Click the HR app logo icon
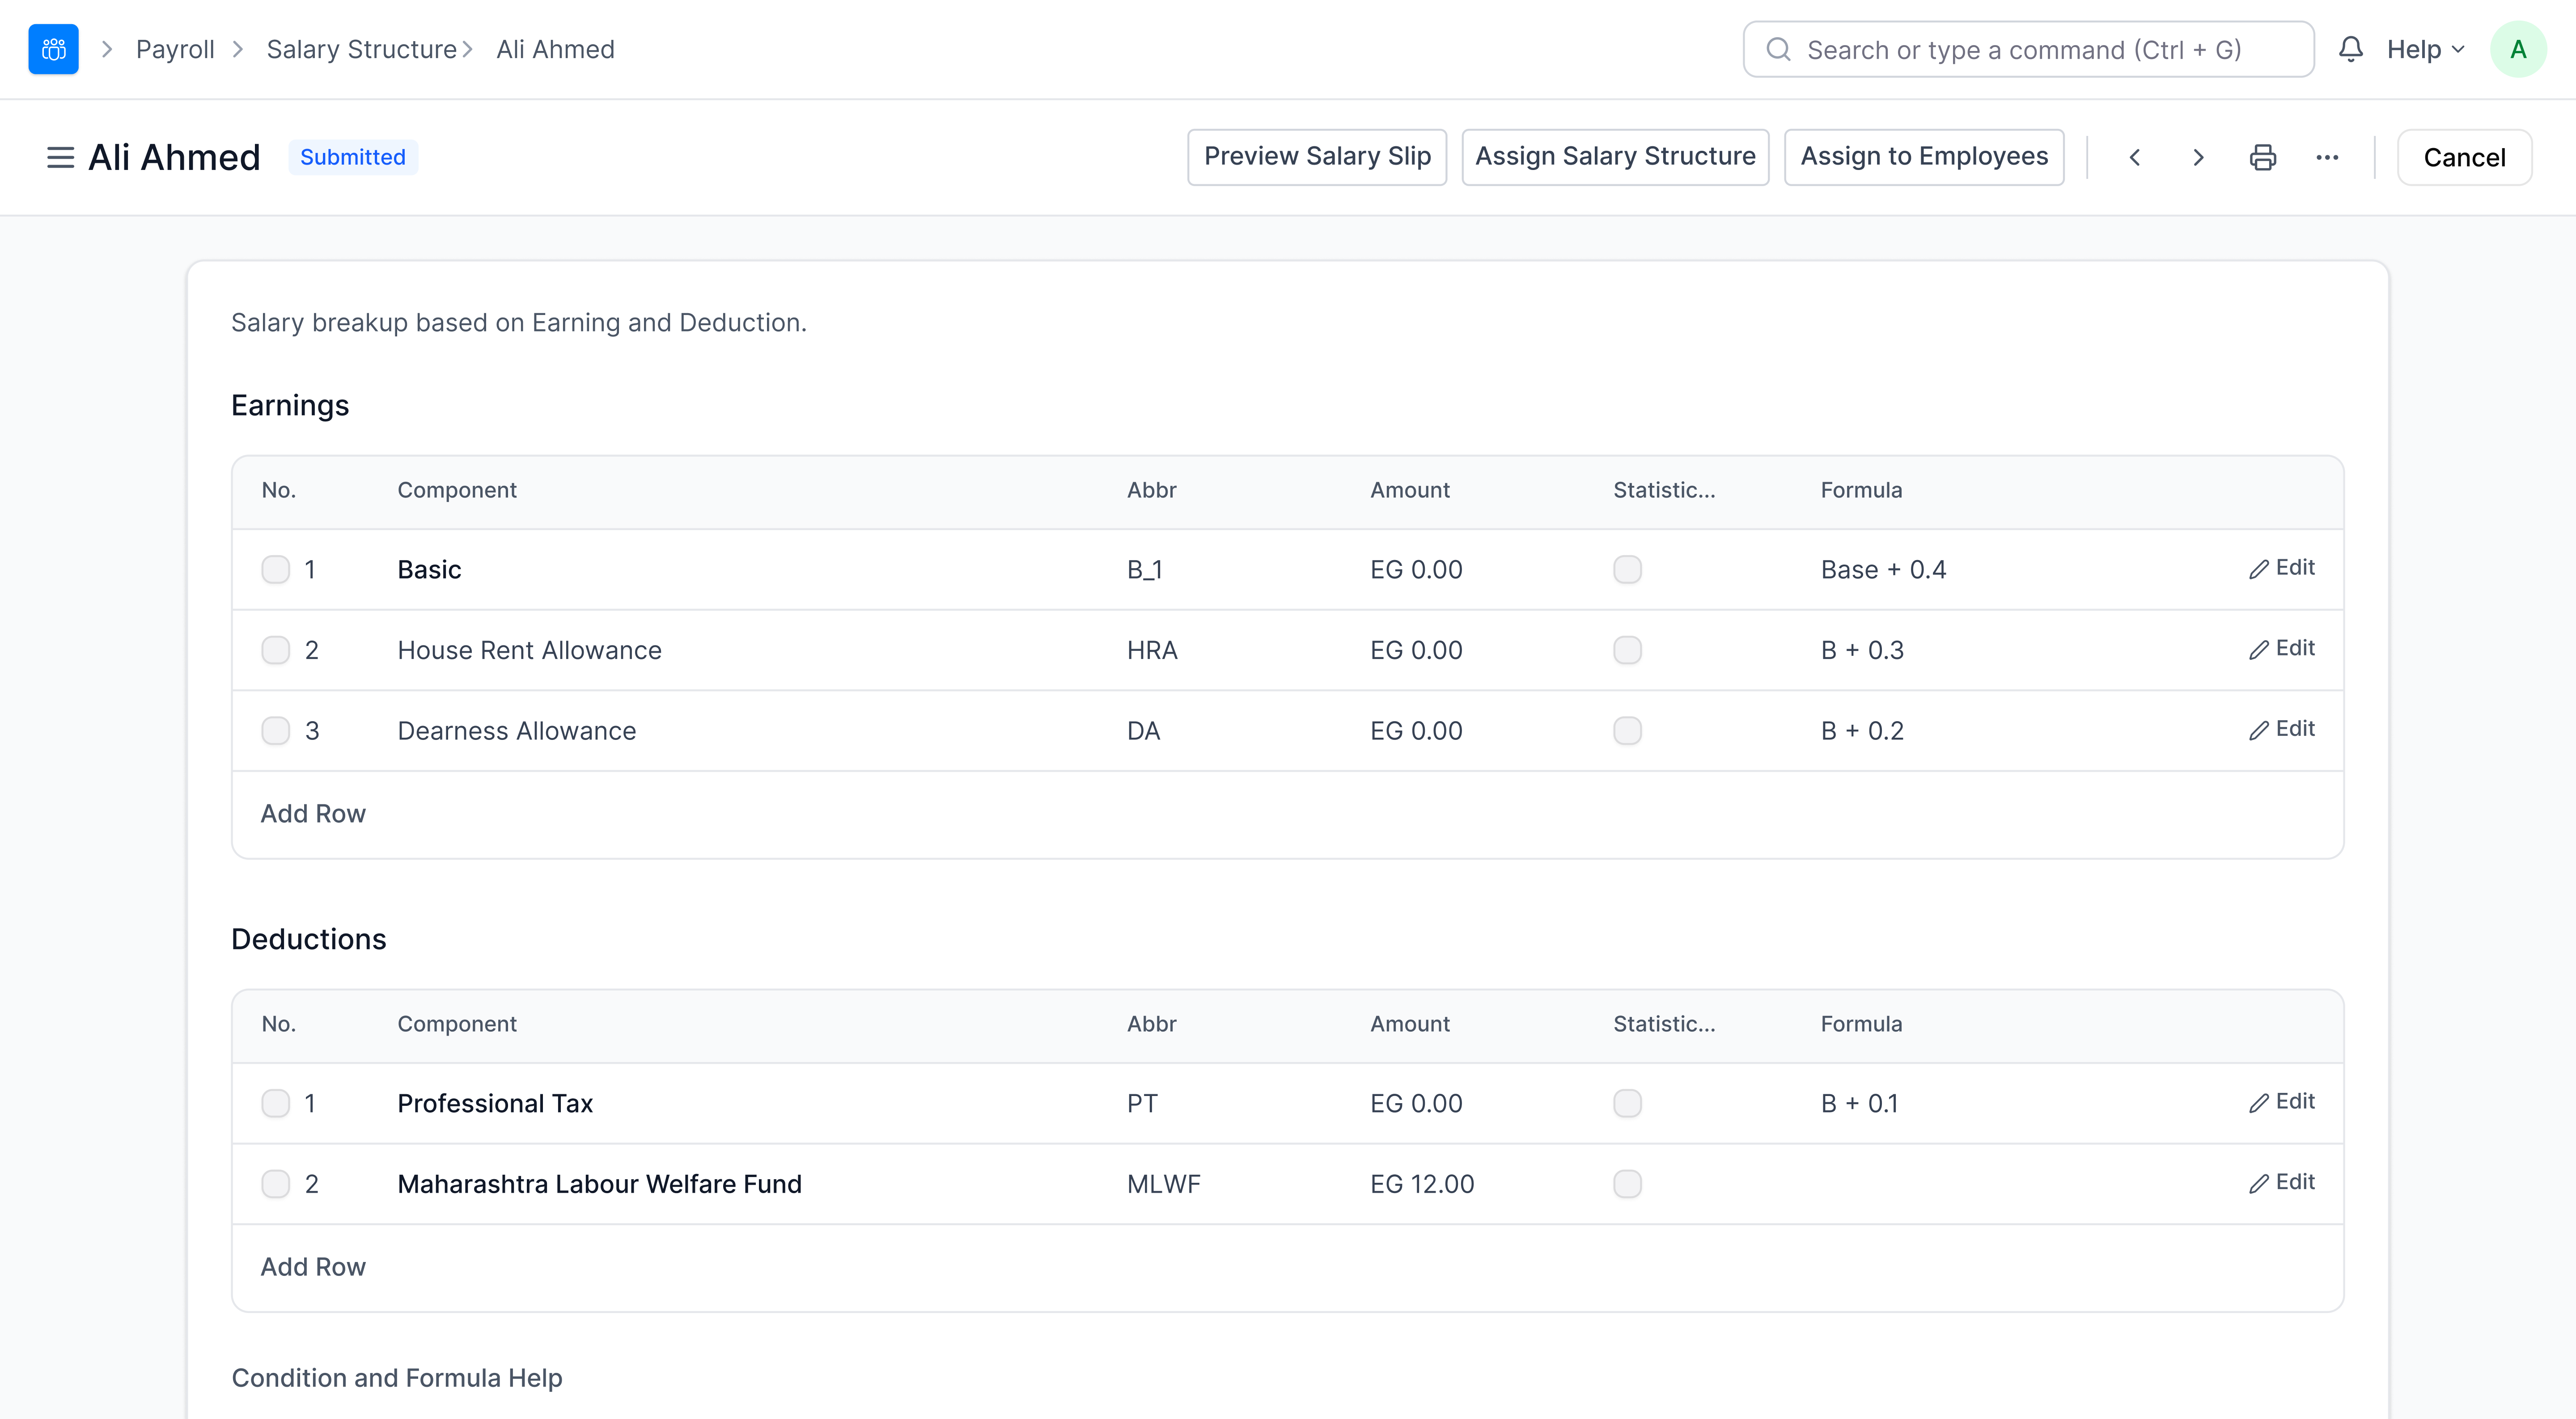This screenshot has height=1419, width=2576. click(x=53, y=49)
